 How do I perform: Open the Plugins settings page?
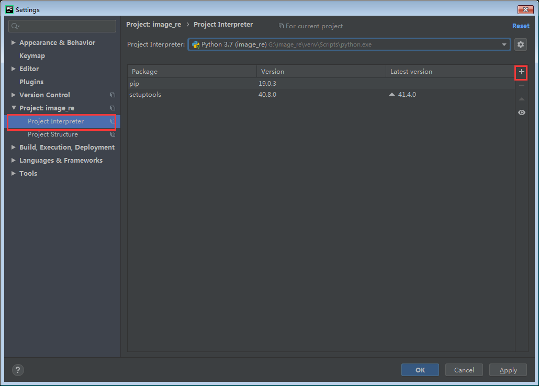31,82
